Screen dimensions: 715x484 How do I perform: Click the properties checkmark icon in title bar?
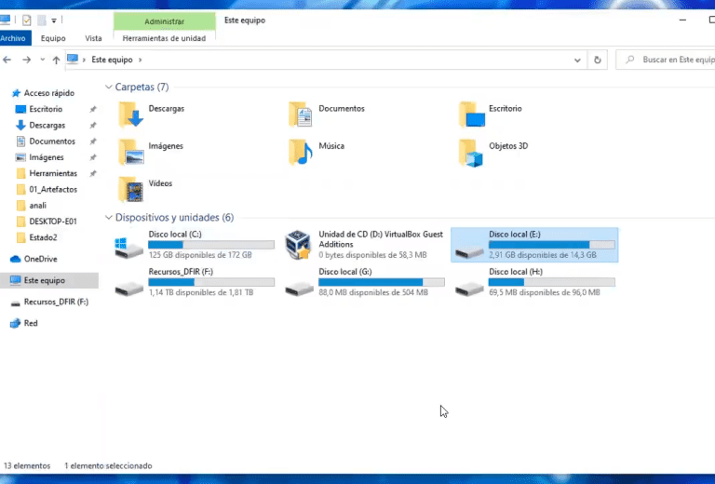[x=26, y=20]
